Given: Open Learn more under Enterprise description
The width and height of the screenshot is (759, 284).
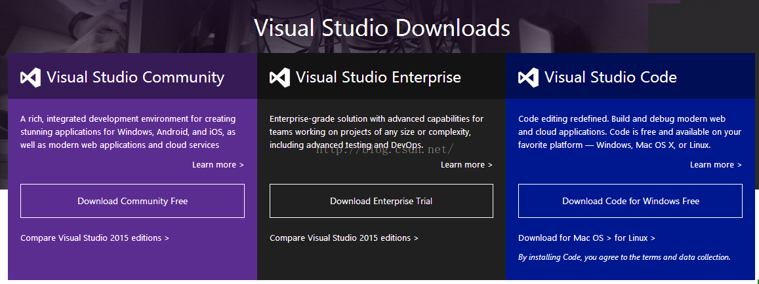Looking at the screenshot, I should pyautogui.click(x=466, y=165).
